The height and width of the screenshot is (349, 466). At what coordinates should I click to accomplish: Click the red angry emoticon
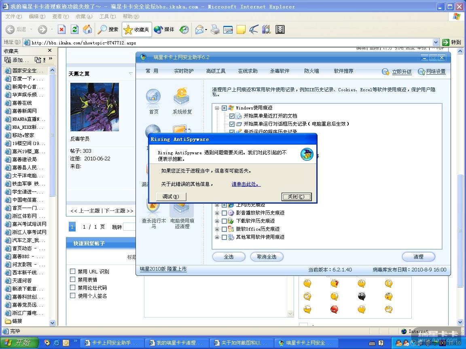335,309
